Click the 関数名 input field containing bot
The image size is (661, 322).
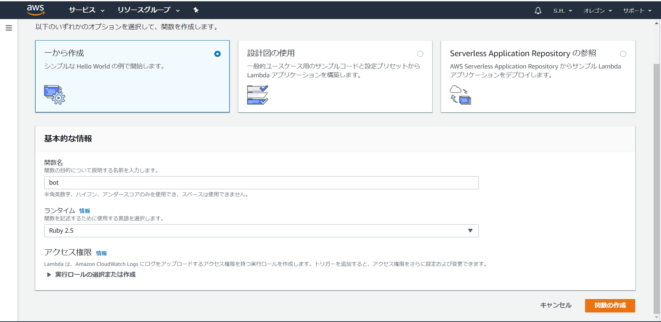pos(261,183)
